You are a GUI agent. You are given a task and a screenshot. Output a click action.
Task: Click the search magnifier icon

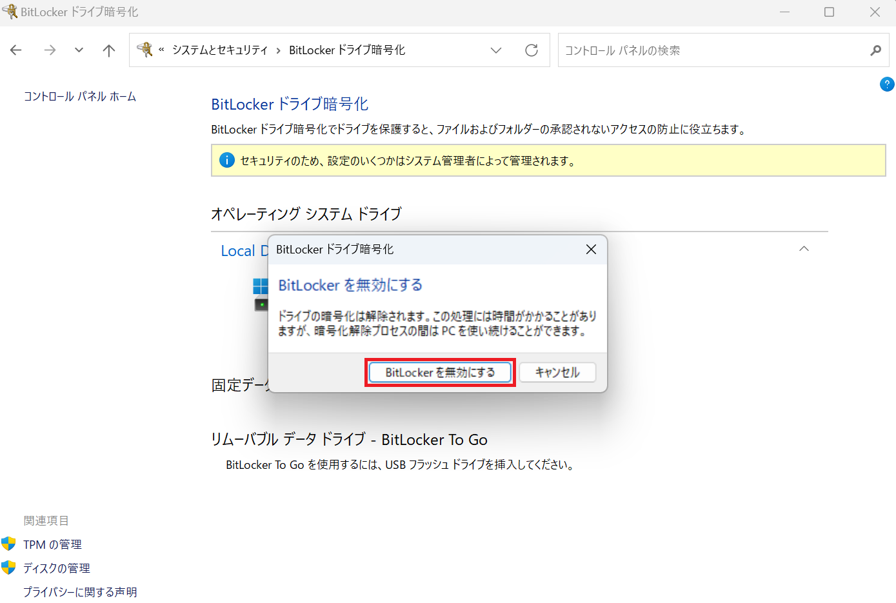click(x=875, y=50)
